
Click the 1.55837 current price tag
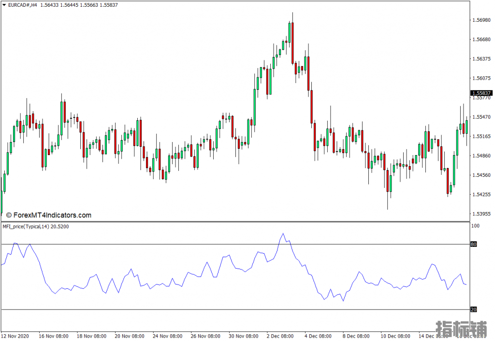point(481,93)
